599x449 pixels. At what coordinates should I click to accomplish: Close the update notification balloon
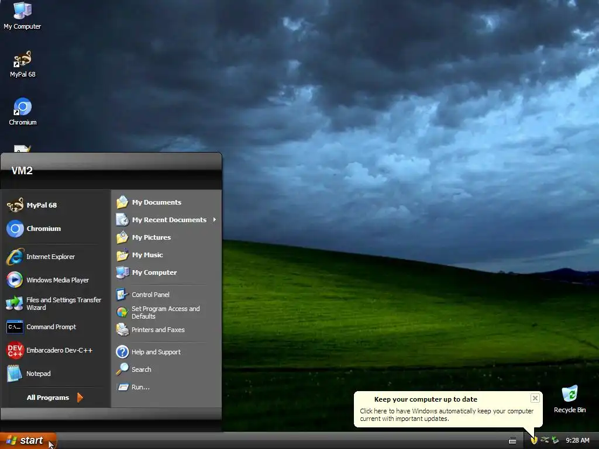coord(535,398)
